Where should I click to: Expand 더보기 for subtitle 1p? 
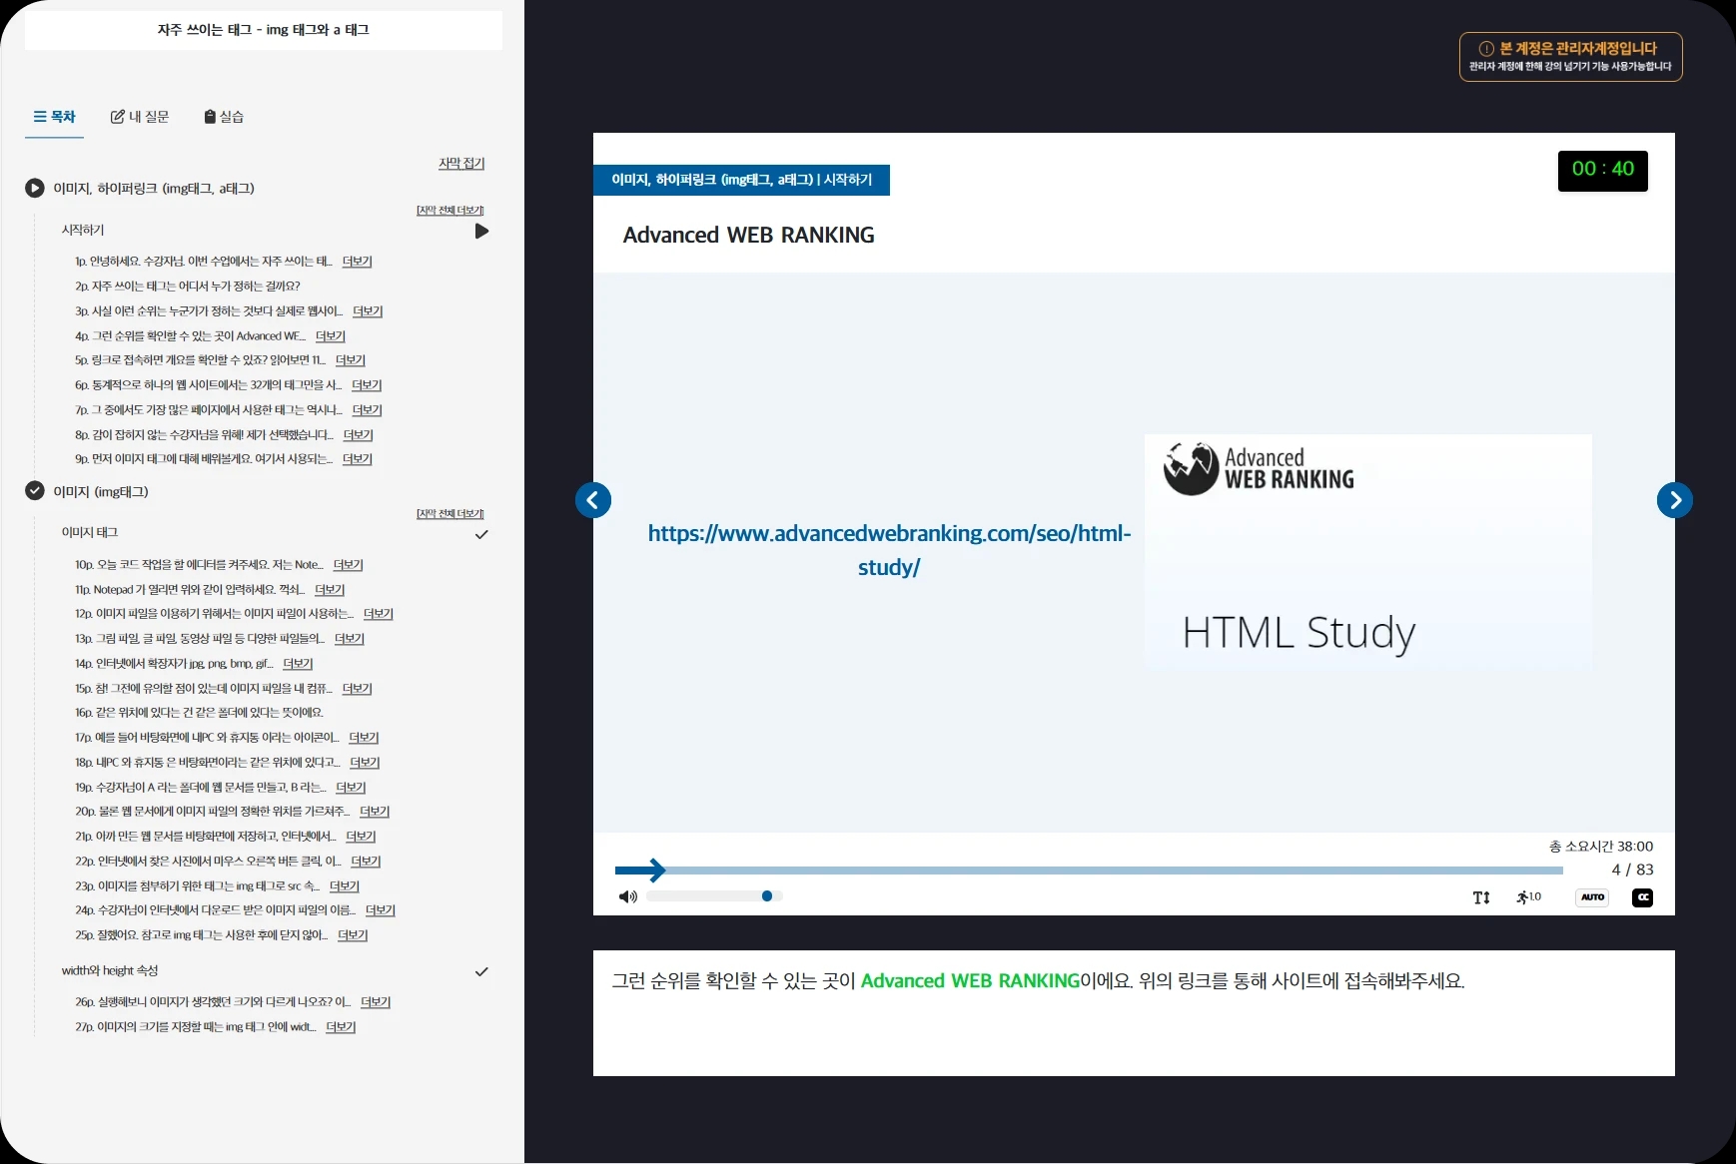click(x=358, y=262)
